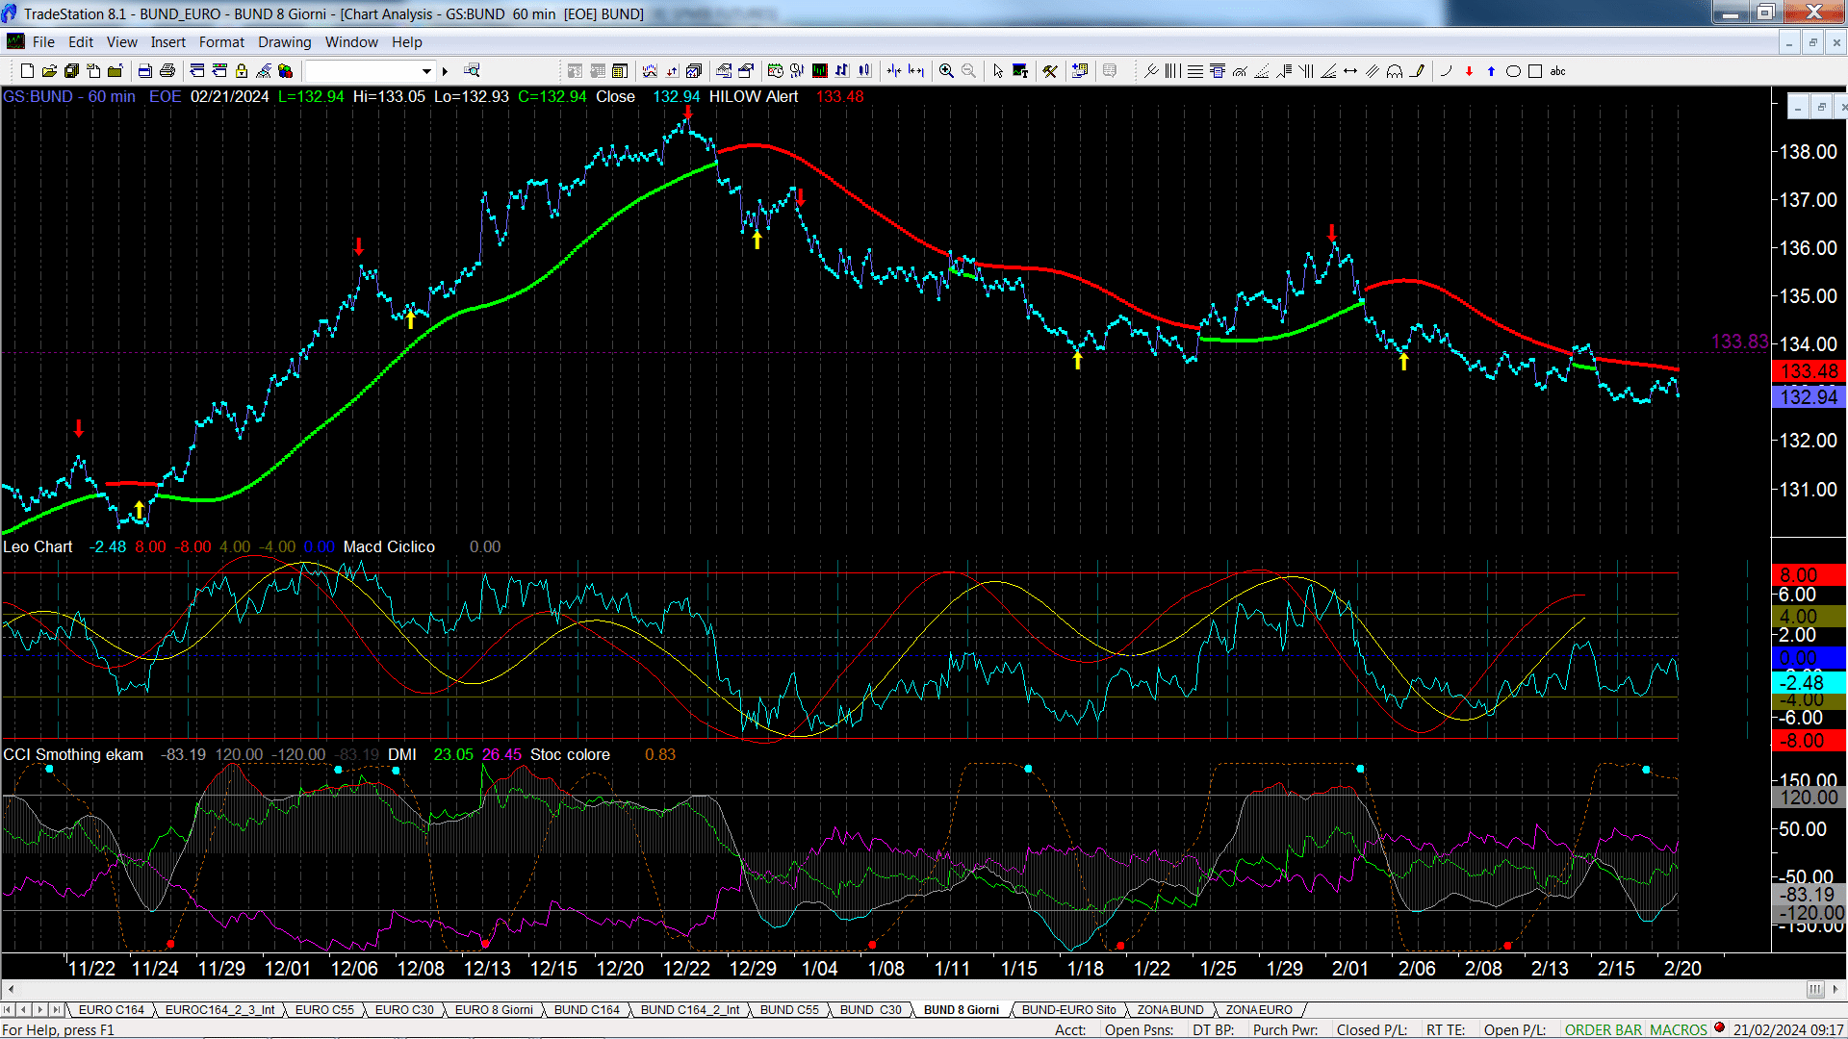
Task: Select the Andrews pitchfork drawing tool
Action: [x=1151, y=71]
